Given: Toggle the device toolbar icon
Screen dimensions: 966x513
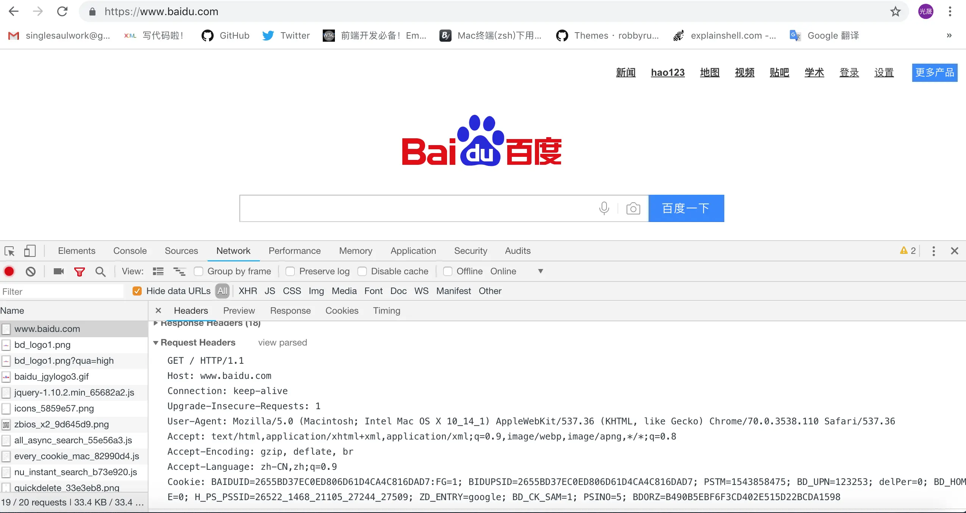Looking at the screenshot, I should tap(30, 251).
